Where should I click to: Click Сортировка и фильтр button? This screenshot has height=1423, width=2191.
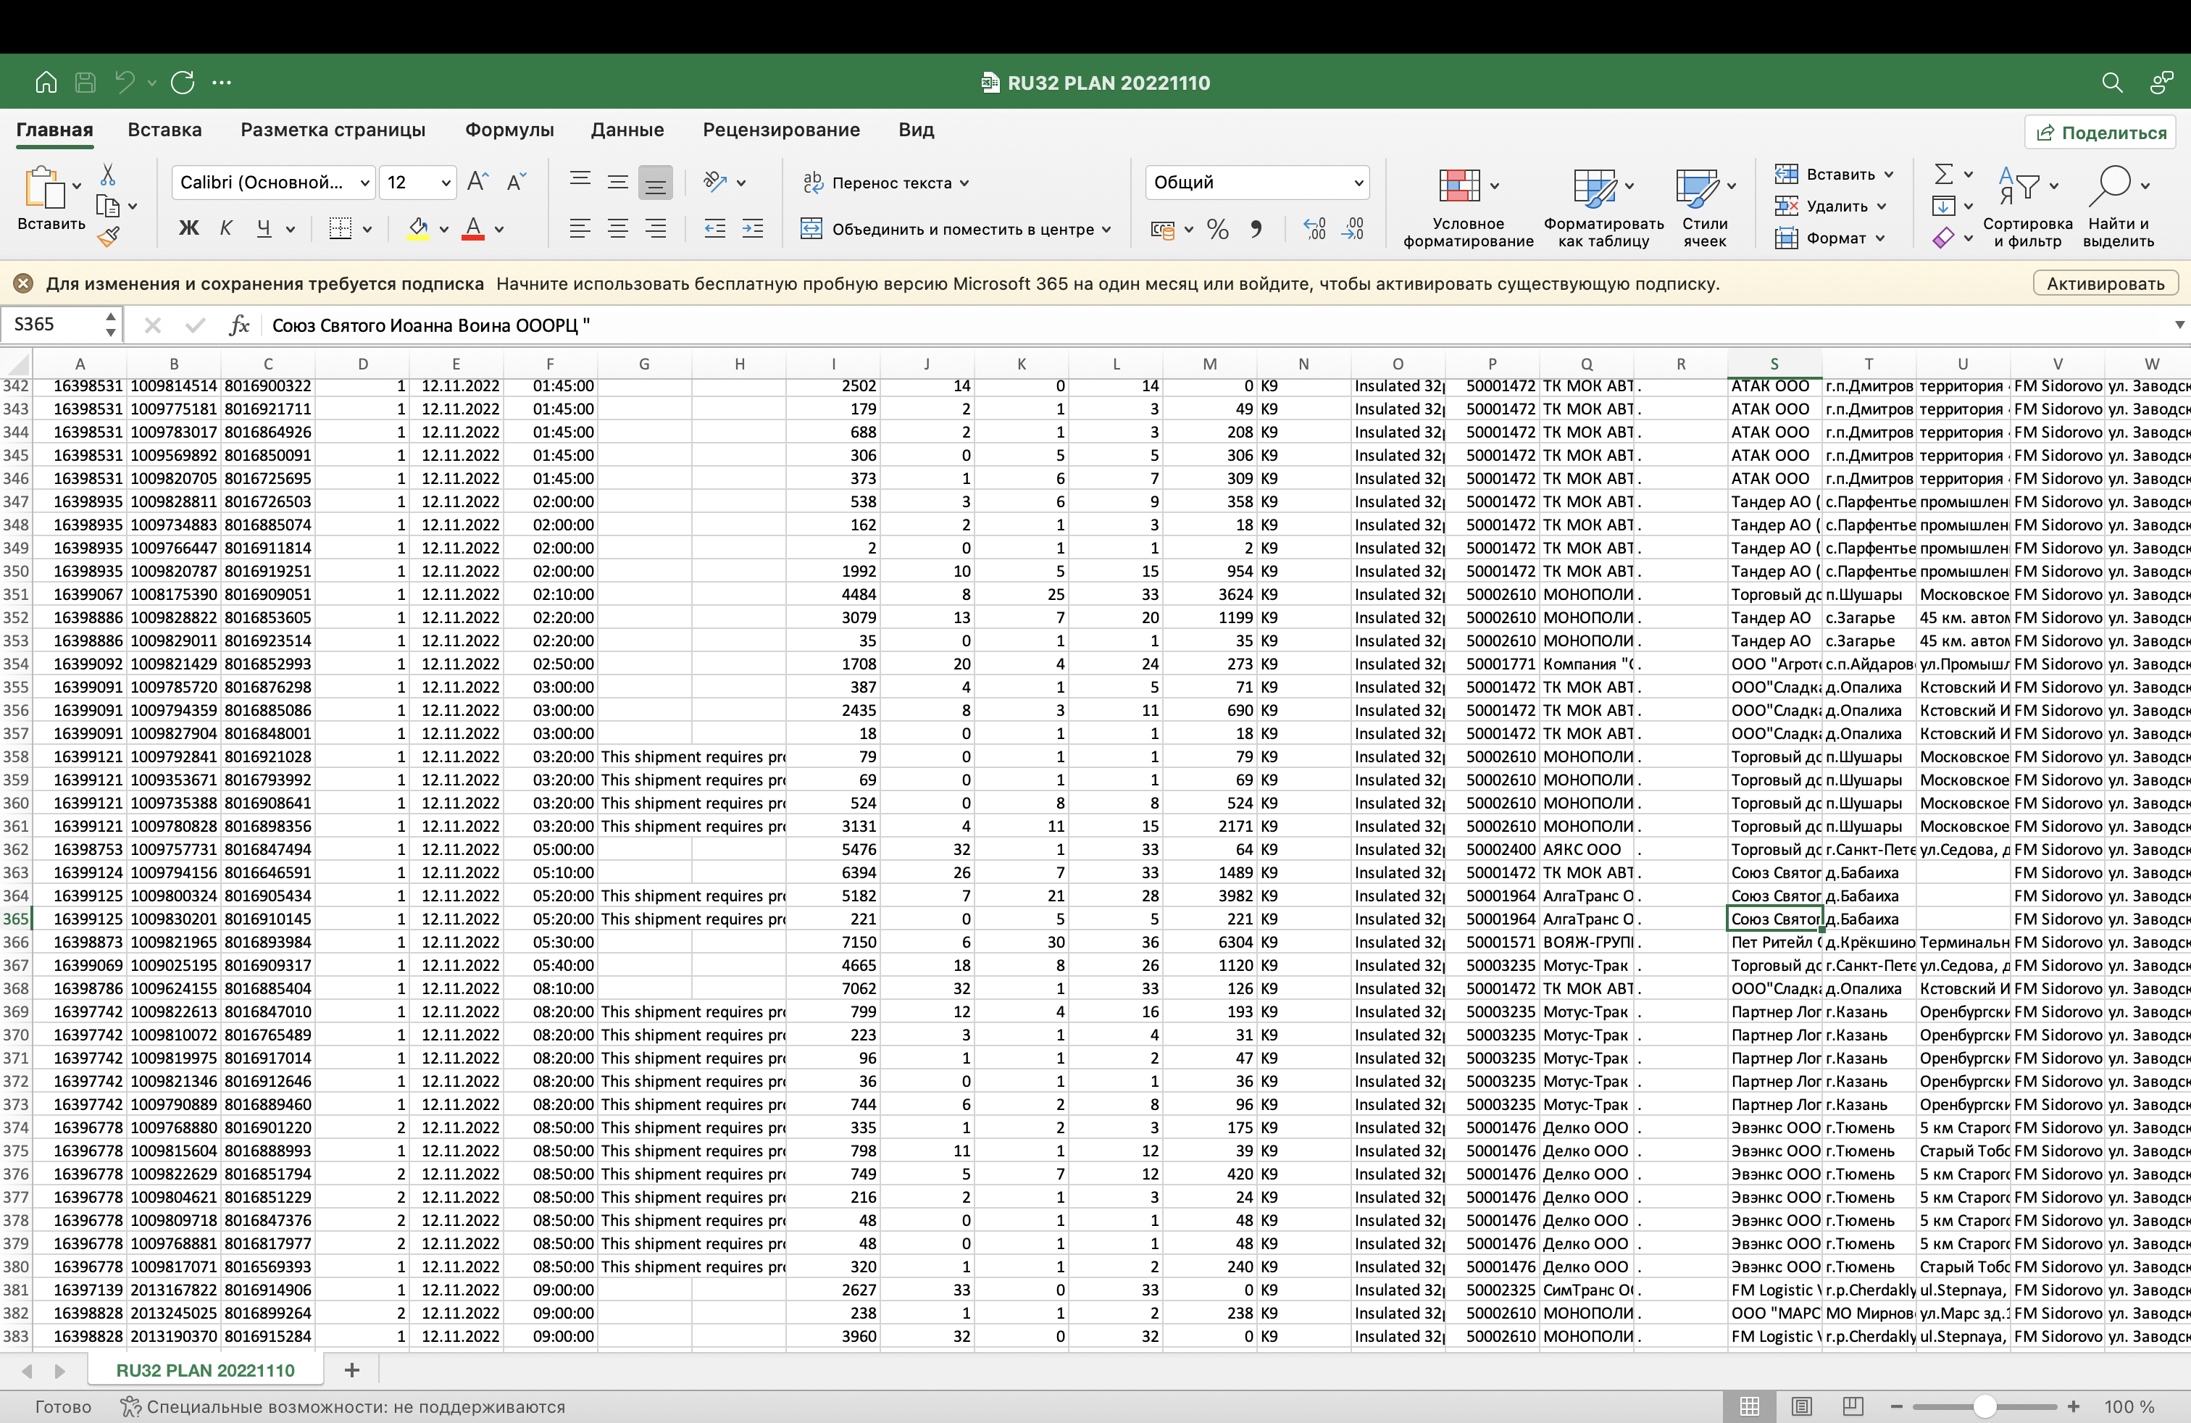(2028, 208)
